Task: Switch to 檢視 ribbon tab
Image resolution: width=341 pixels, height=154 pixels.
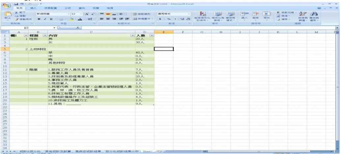Action: tap(110, 8)
